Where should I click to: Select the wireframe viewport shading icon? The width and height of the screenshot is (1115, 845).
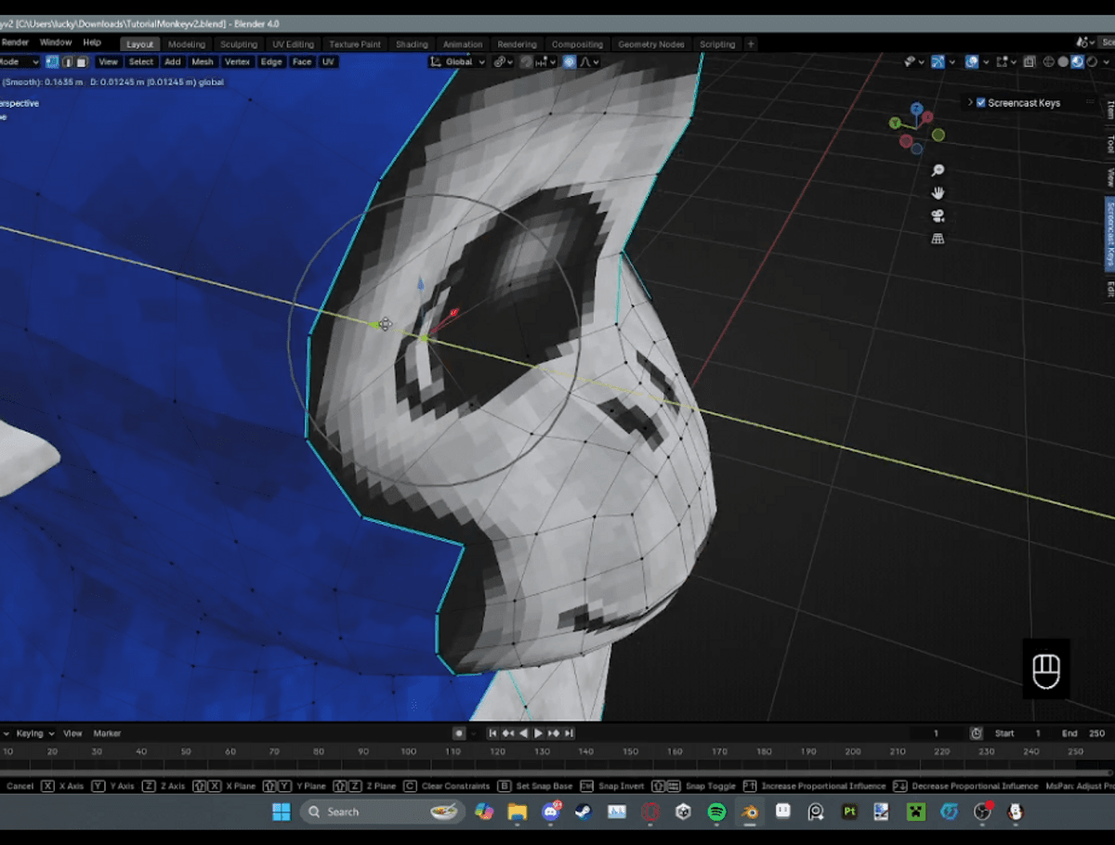[x=1048, y=62]
